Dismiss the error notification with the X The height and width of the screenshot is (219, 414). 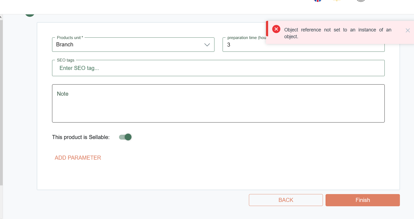pos(407,30)
